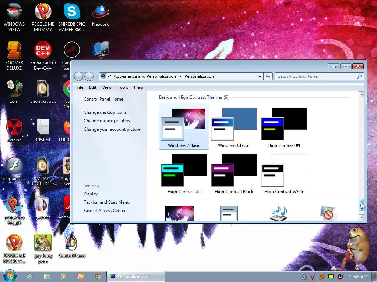
Task: Open the Help menu
Action: pos(138,87)
